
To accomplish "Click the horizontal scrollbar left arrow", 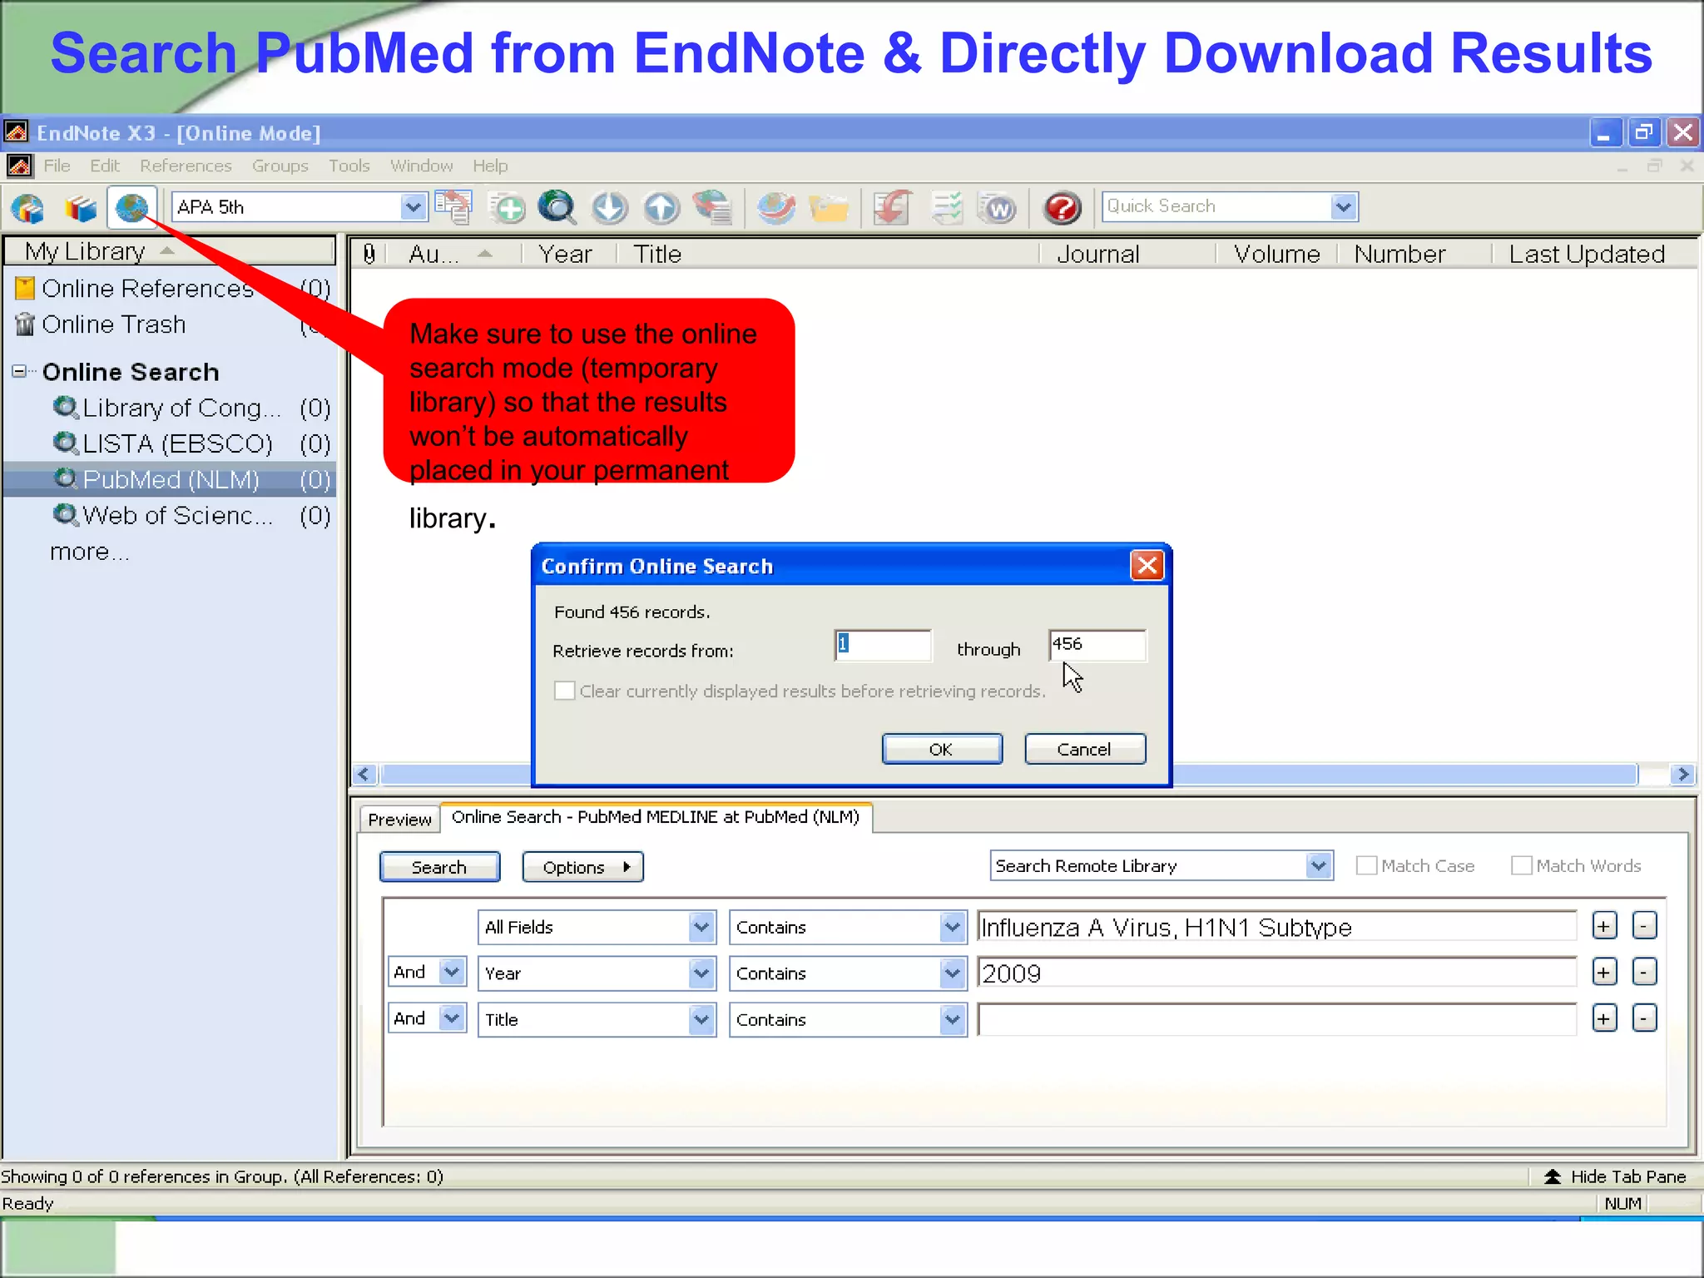I will tap(364, 775).
